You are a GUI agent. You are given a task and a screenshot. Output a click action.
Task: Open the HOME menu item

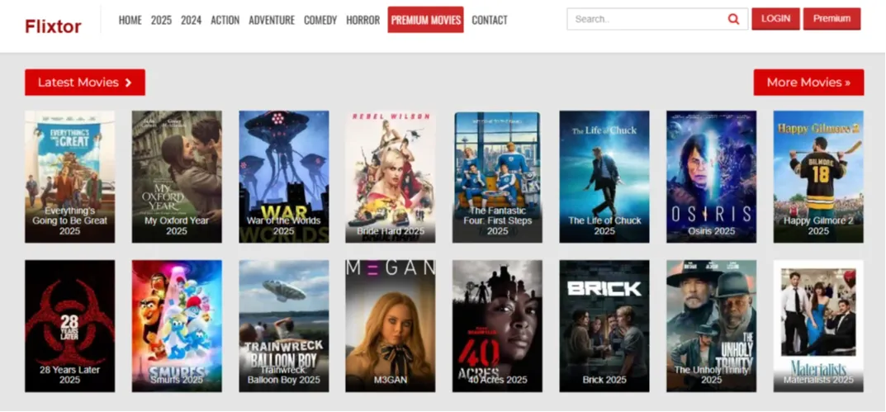130,21
